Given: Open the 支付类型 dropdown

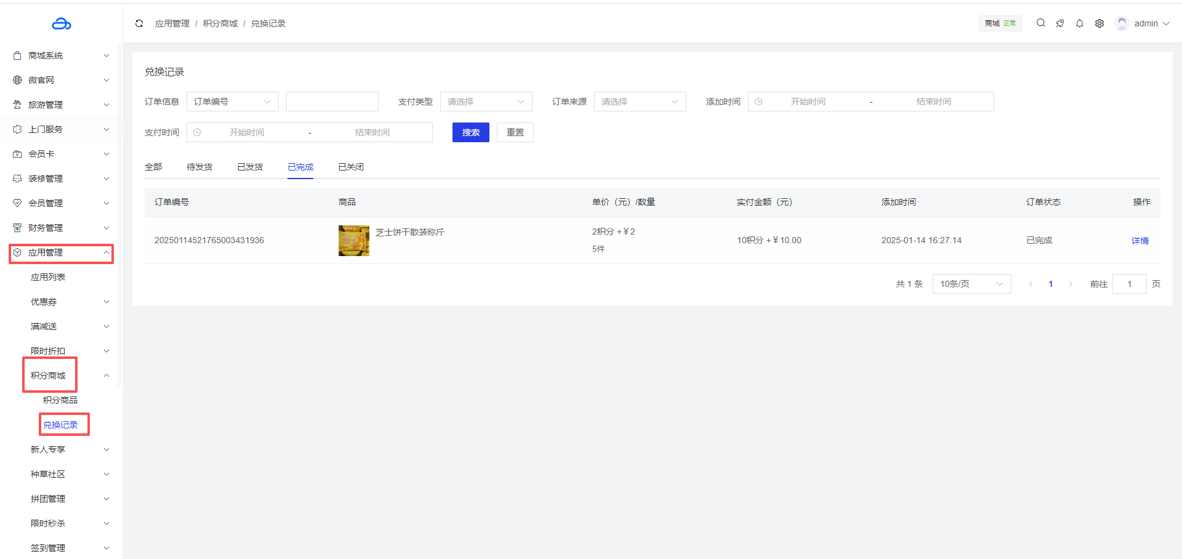Looking at the screenshot, I should point(486,102).
